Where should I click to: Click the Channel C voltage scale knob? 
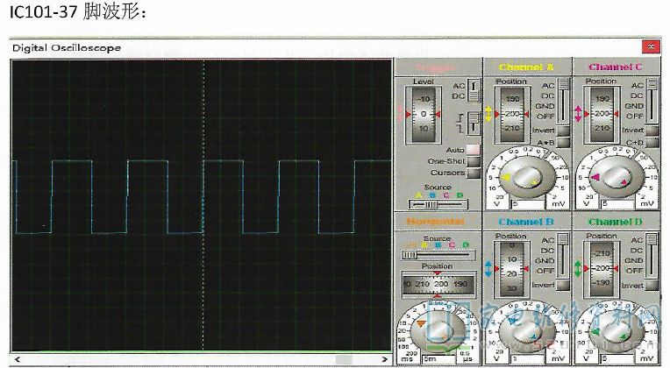[x=616, y=178]
